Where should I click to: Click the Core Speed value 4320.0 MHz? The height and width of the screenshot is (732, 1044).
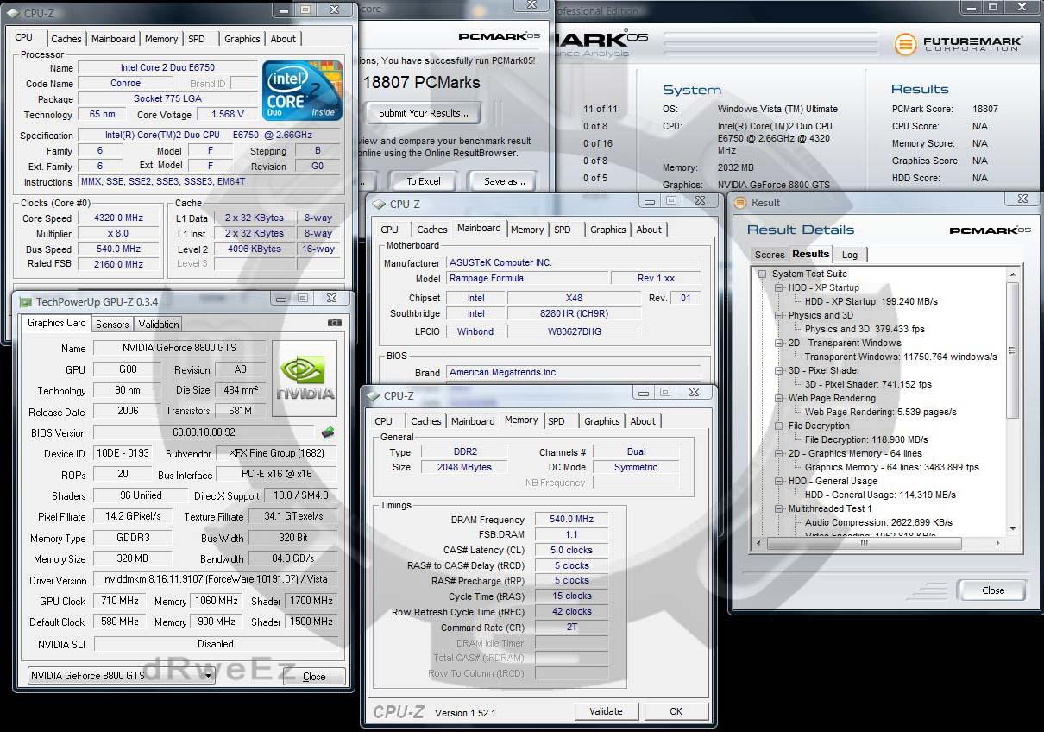tap(118, 218)
